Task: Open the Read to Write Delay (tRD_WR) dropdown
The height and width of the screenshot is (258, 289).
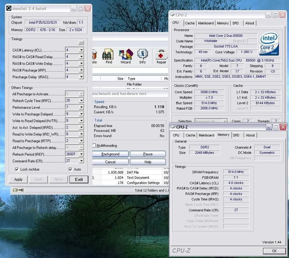Action: tap(81, 134)
